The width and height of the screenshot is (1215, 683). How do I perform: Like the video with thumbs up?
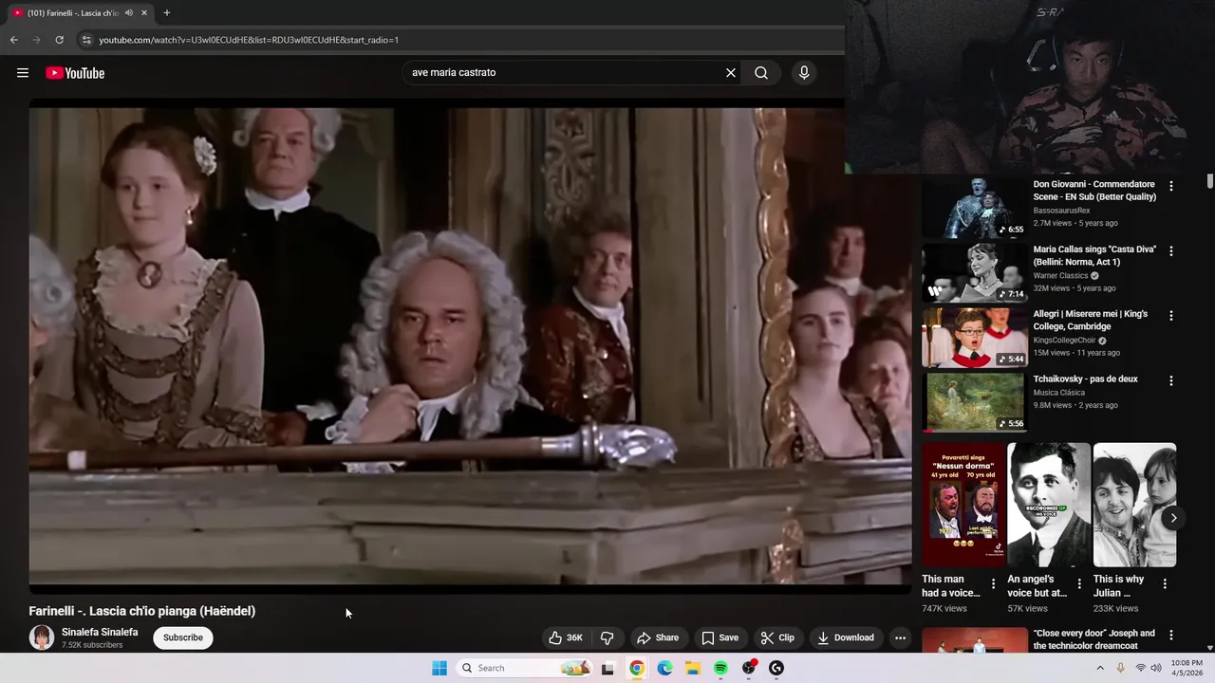(x=566, y=637)
